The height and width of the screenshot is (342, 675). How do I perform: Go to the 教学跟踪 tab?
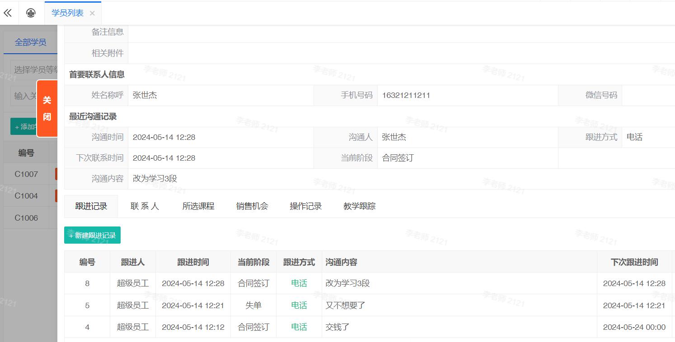pos(359,206)
